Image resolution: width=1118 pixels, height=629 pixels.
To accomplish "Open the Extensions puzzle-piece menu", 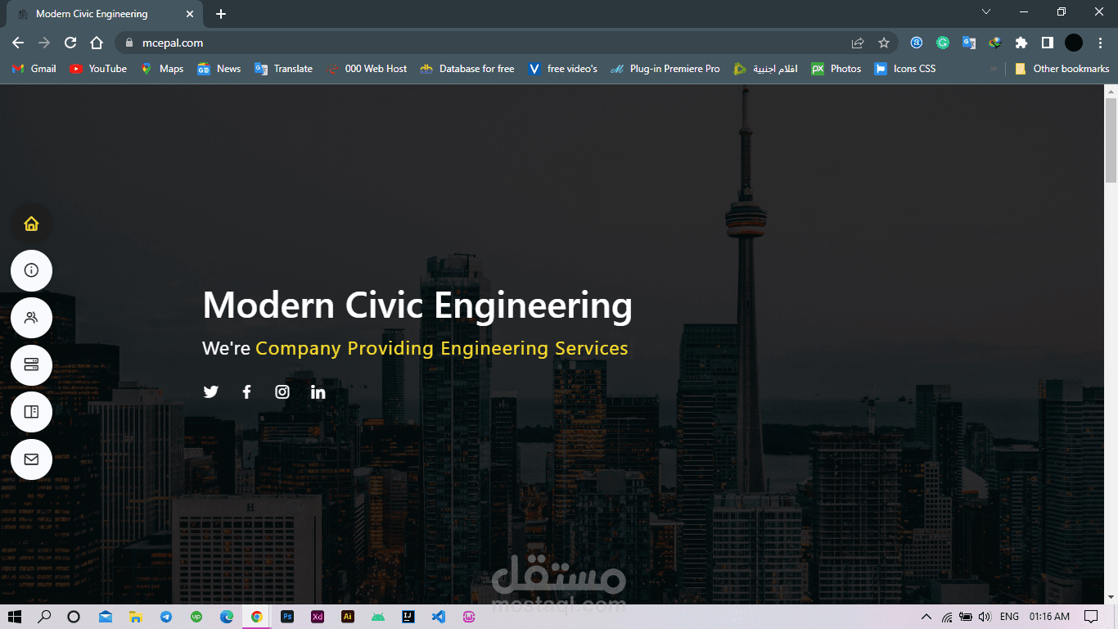I will (1021, 43).
